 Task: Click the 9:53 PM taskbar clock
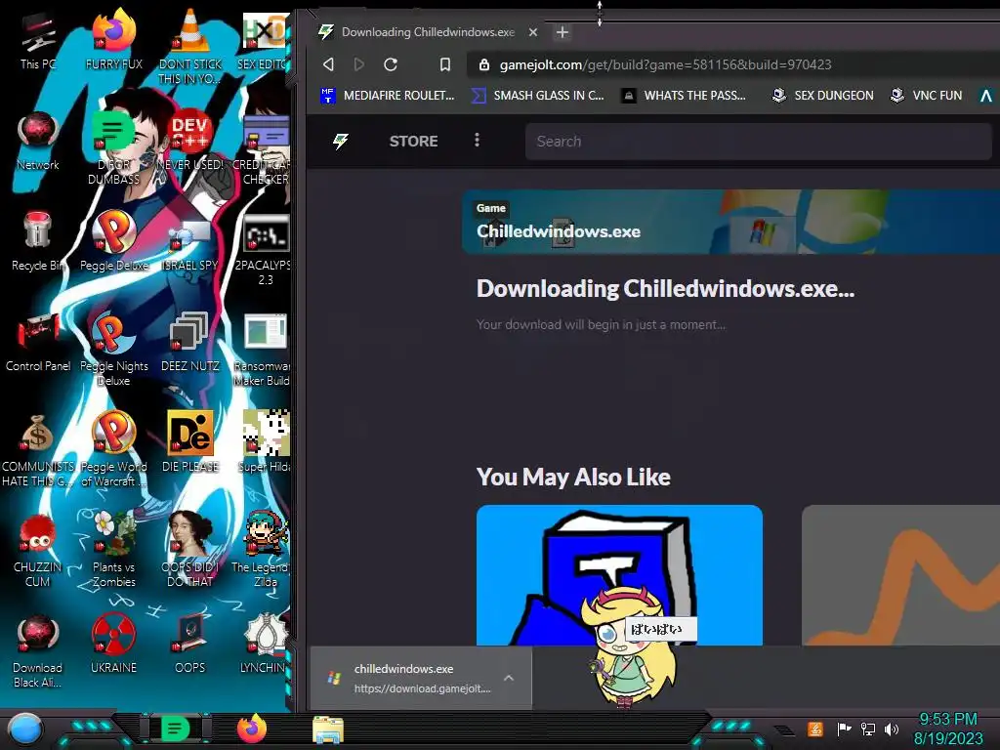tap(947, 729)
